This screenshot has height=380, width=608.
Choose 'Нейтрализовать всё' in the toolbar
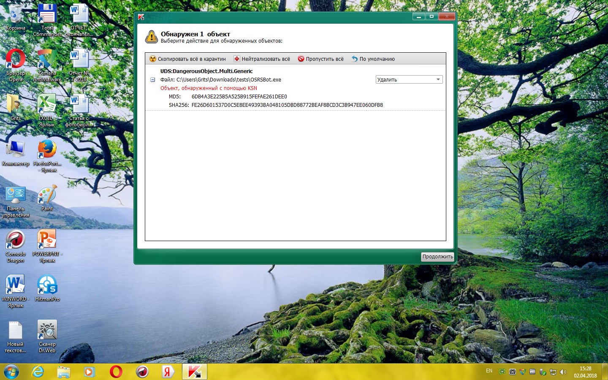point(262,59)
